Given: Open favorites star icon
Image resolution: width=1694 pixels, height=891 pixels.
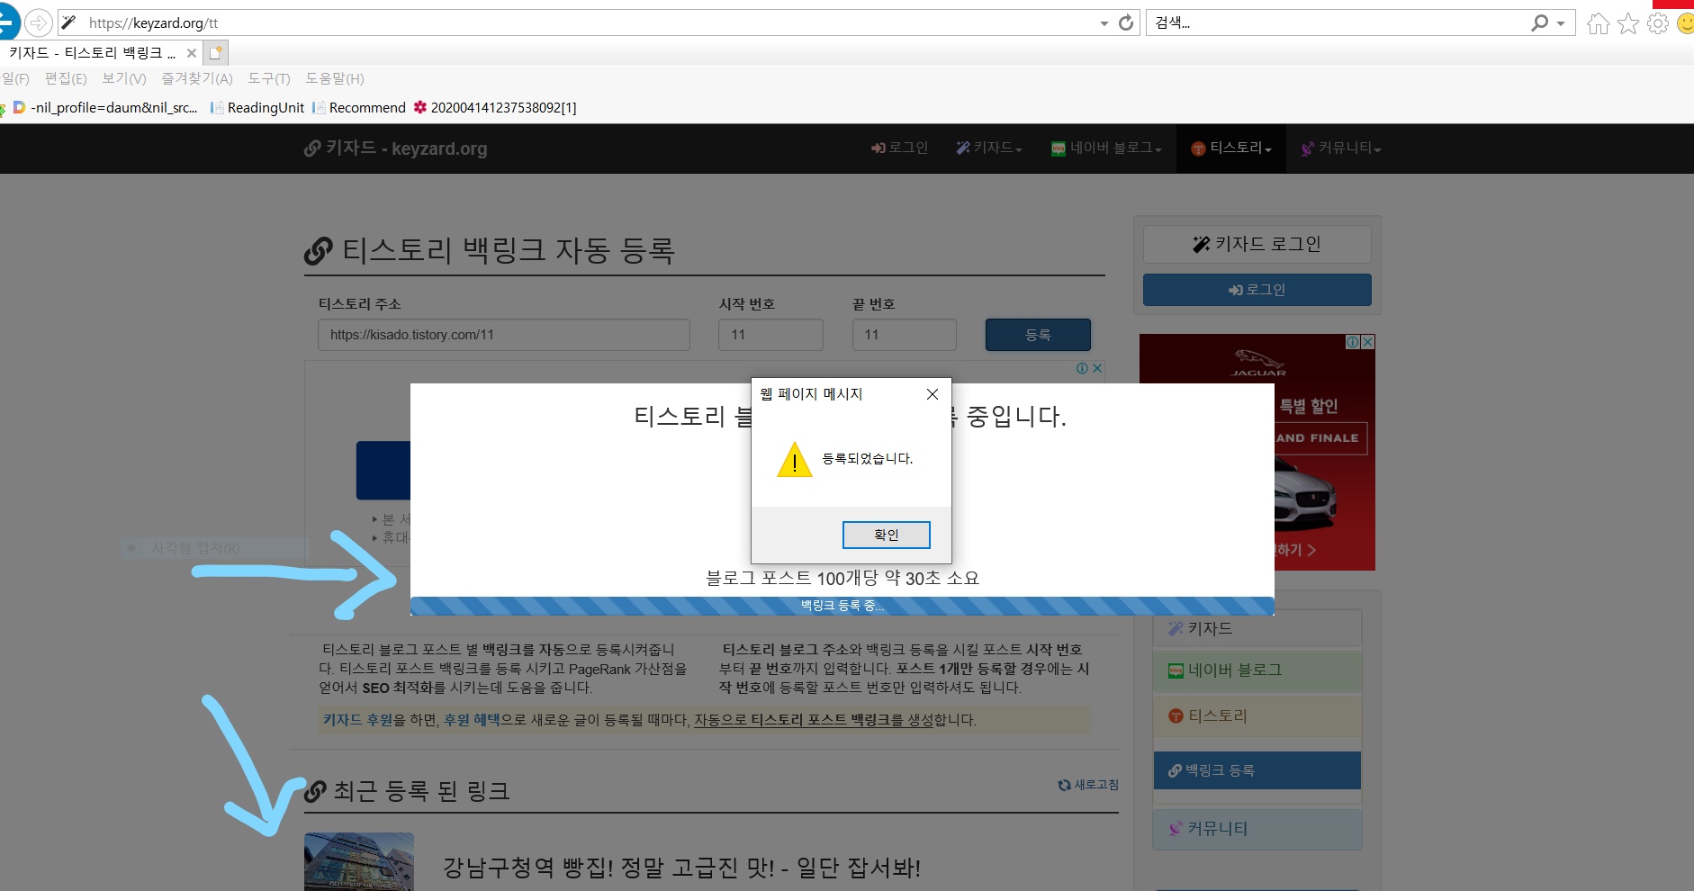Looking at the screenshot, I should [x=1627, y=23].
